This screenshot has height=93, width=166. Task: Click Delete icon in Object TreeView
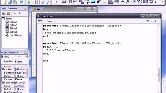(9, 13)
